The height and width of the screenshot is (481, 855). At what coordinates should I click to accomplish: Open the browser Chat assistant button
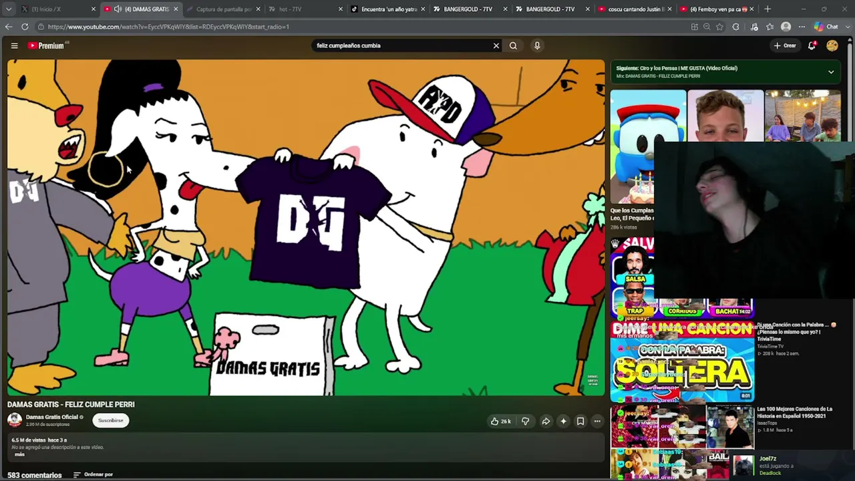pos(826,27)
